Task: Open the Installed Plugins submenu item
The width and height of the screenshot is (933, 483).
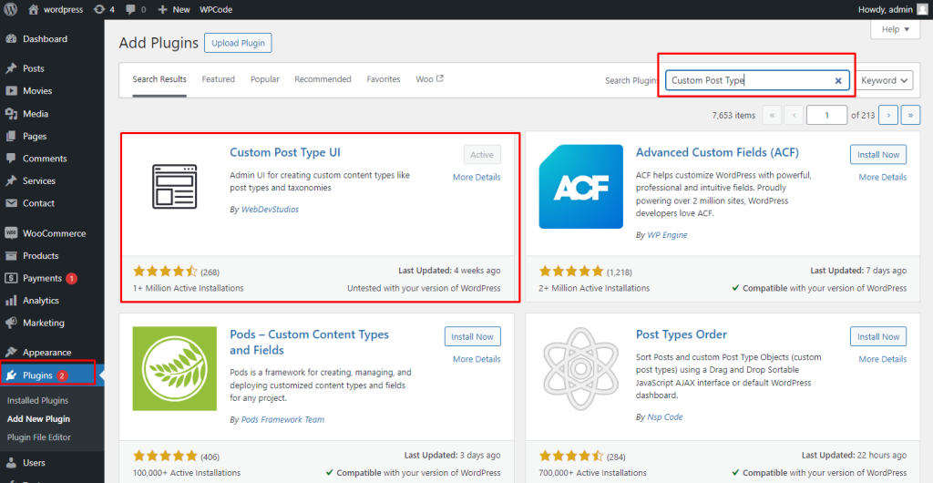Action: [x=37, y=401]
